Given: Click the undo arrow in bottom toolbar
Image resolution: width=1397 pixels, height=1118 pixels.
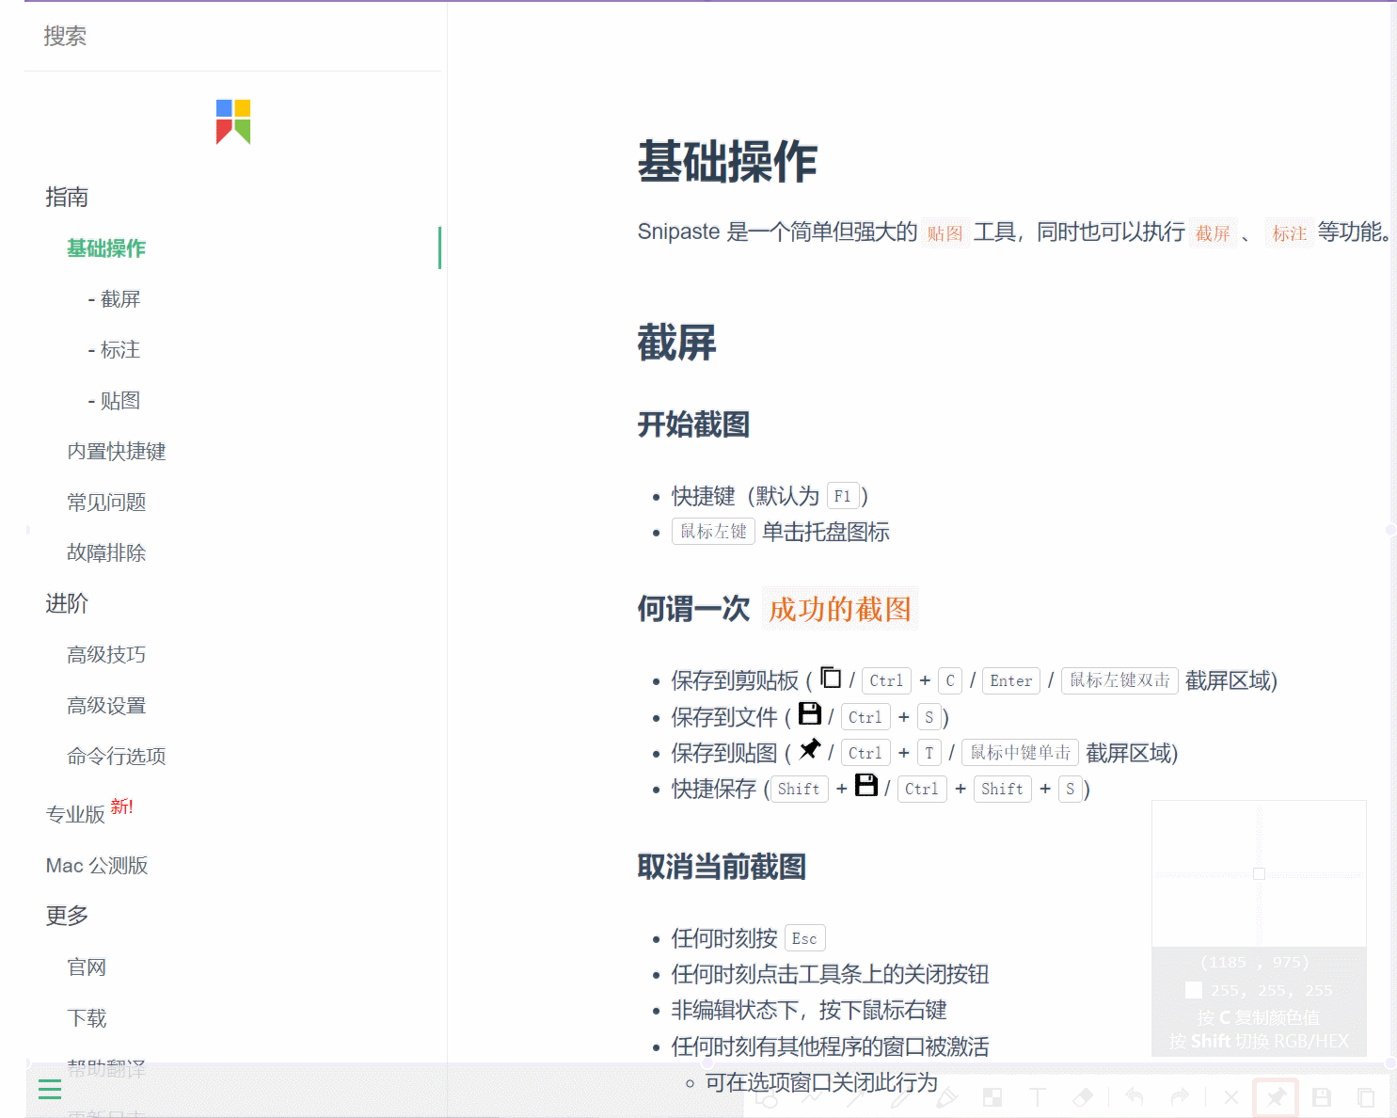Looking at the screenshot, I should pyautogui.click(x=1135, y=1097).
